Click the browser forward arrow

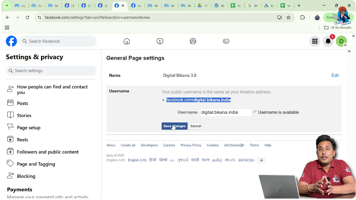pos(17,17)
